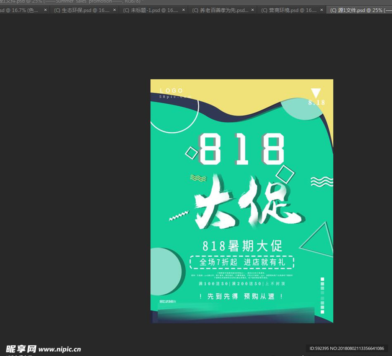This screenshot has height=356, width=392.
Task: Click the LOGO text on the poster
Action: (x=171, y=91)
